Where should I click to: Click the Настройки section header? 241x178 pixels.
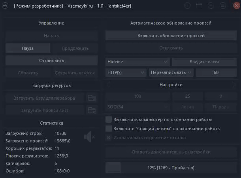pyautogui.click(x=171, y=85)
